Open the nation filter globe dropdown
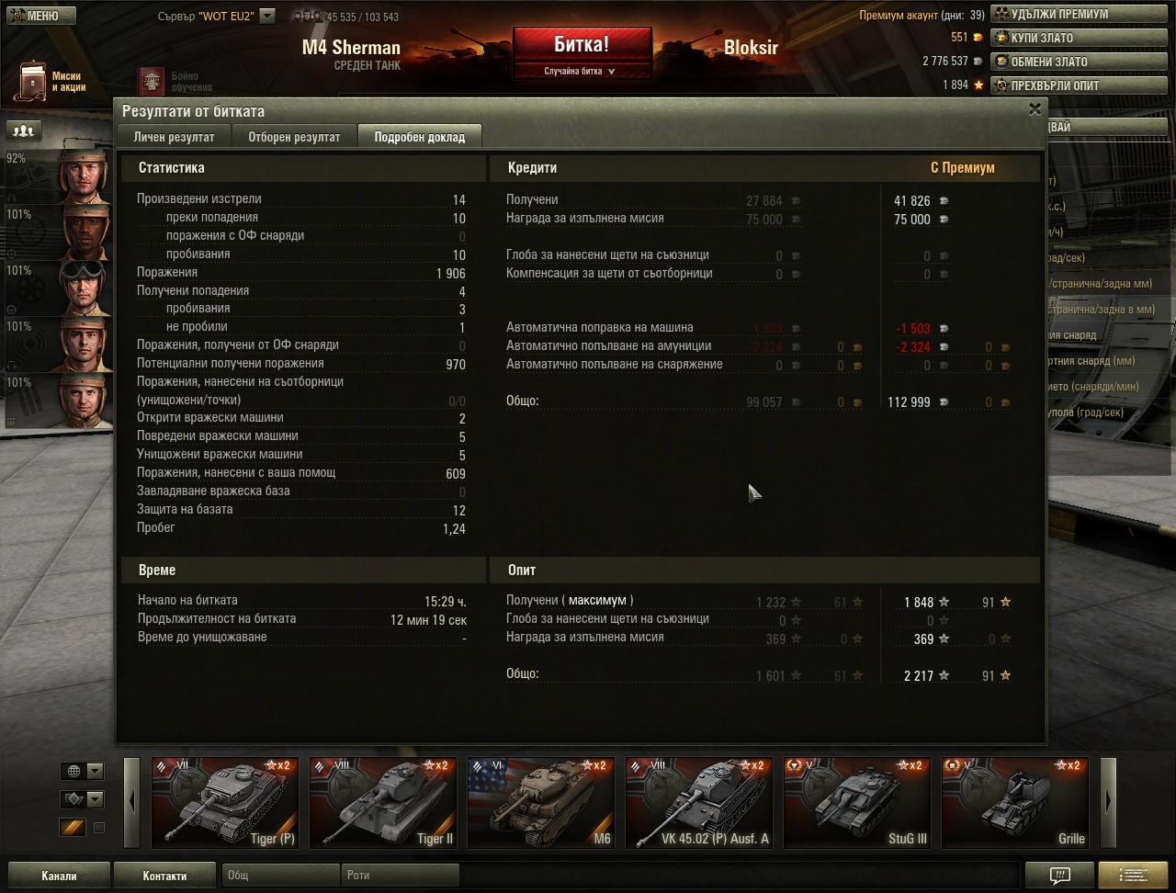 (x=82, y=771)
